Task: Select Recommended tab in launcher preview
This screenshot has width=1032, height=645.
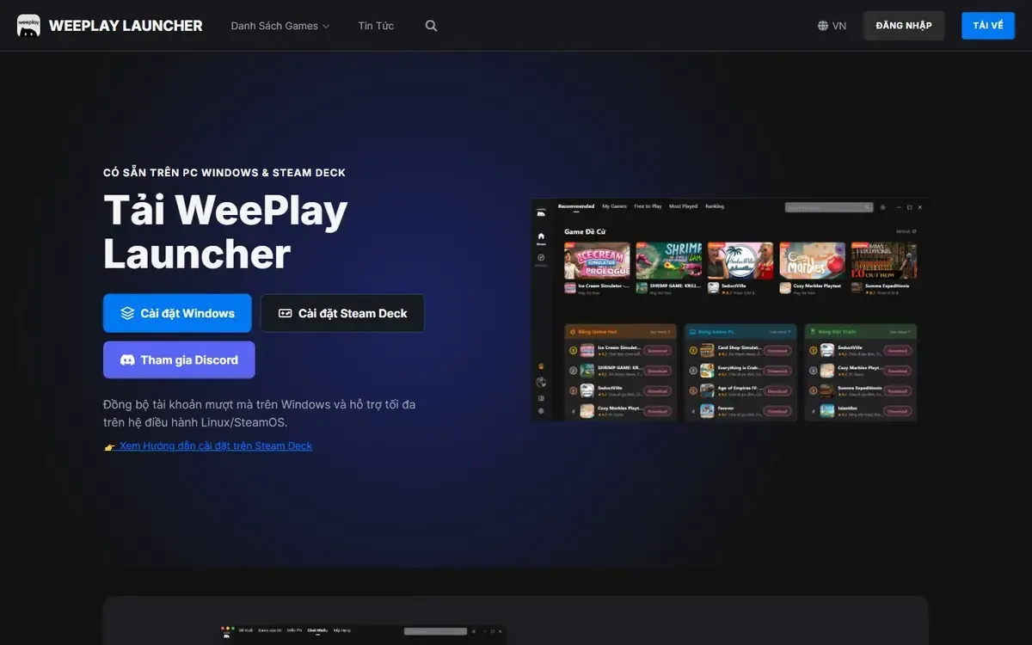Action: point(576,206)
